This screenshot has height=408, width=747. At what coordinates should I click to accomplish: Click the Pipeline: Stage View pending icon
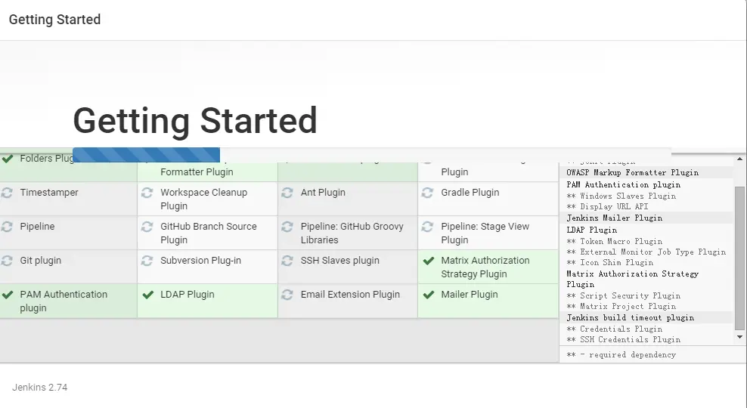coord(427,227)
